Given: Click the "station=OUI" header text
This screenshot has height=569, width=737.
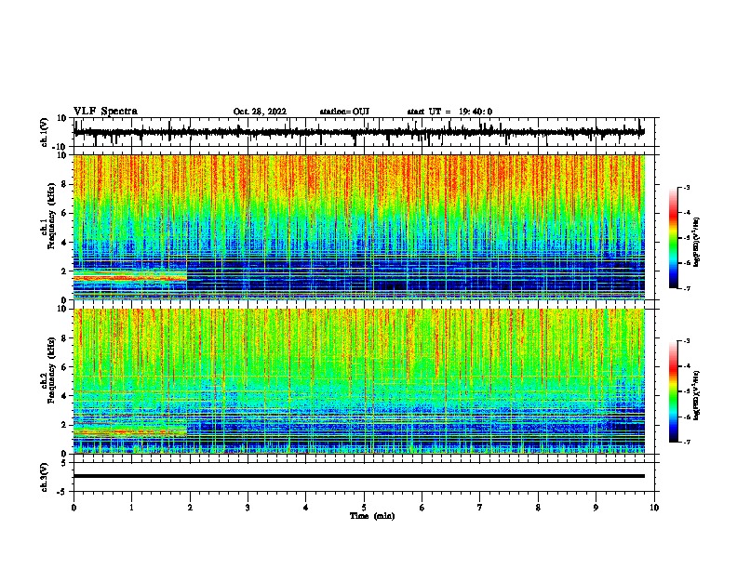Looking at the screenshot, I should point(344,112).
